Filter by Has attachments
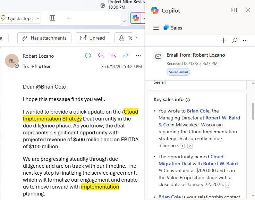The width and height of the screenshot is (255, 200). coord(44,38)
